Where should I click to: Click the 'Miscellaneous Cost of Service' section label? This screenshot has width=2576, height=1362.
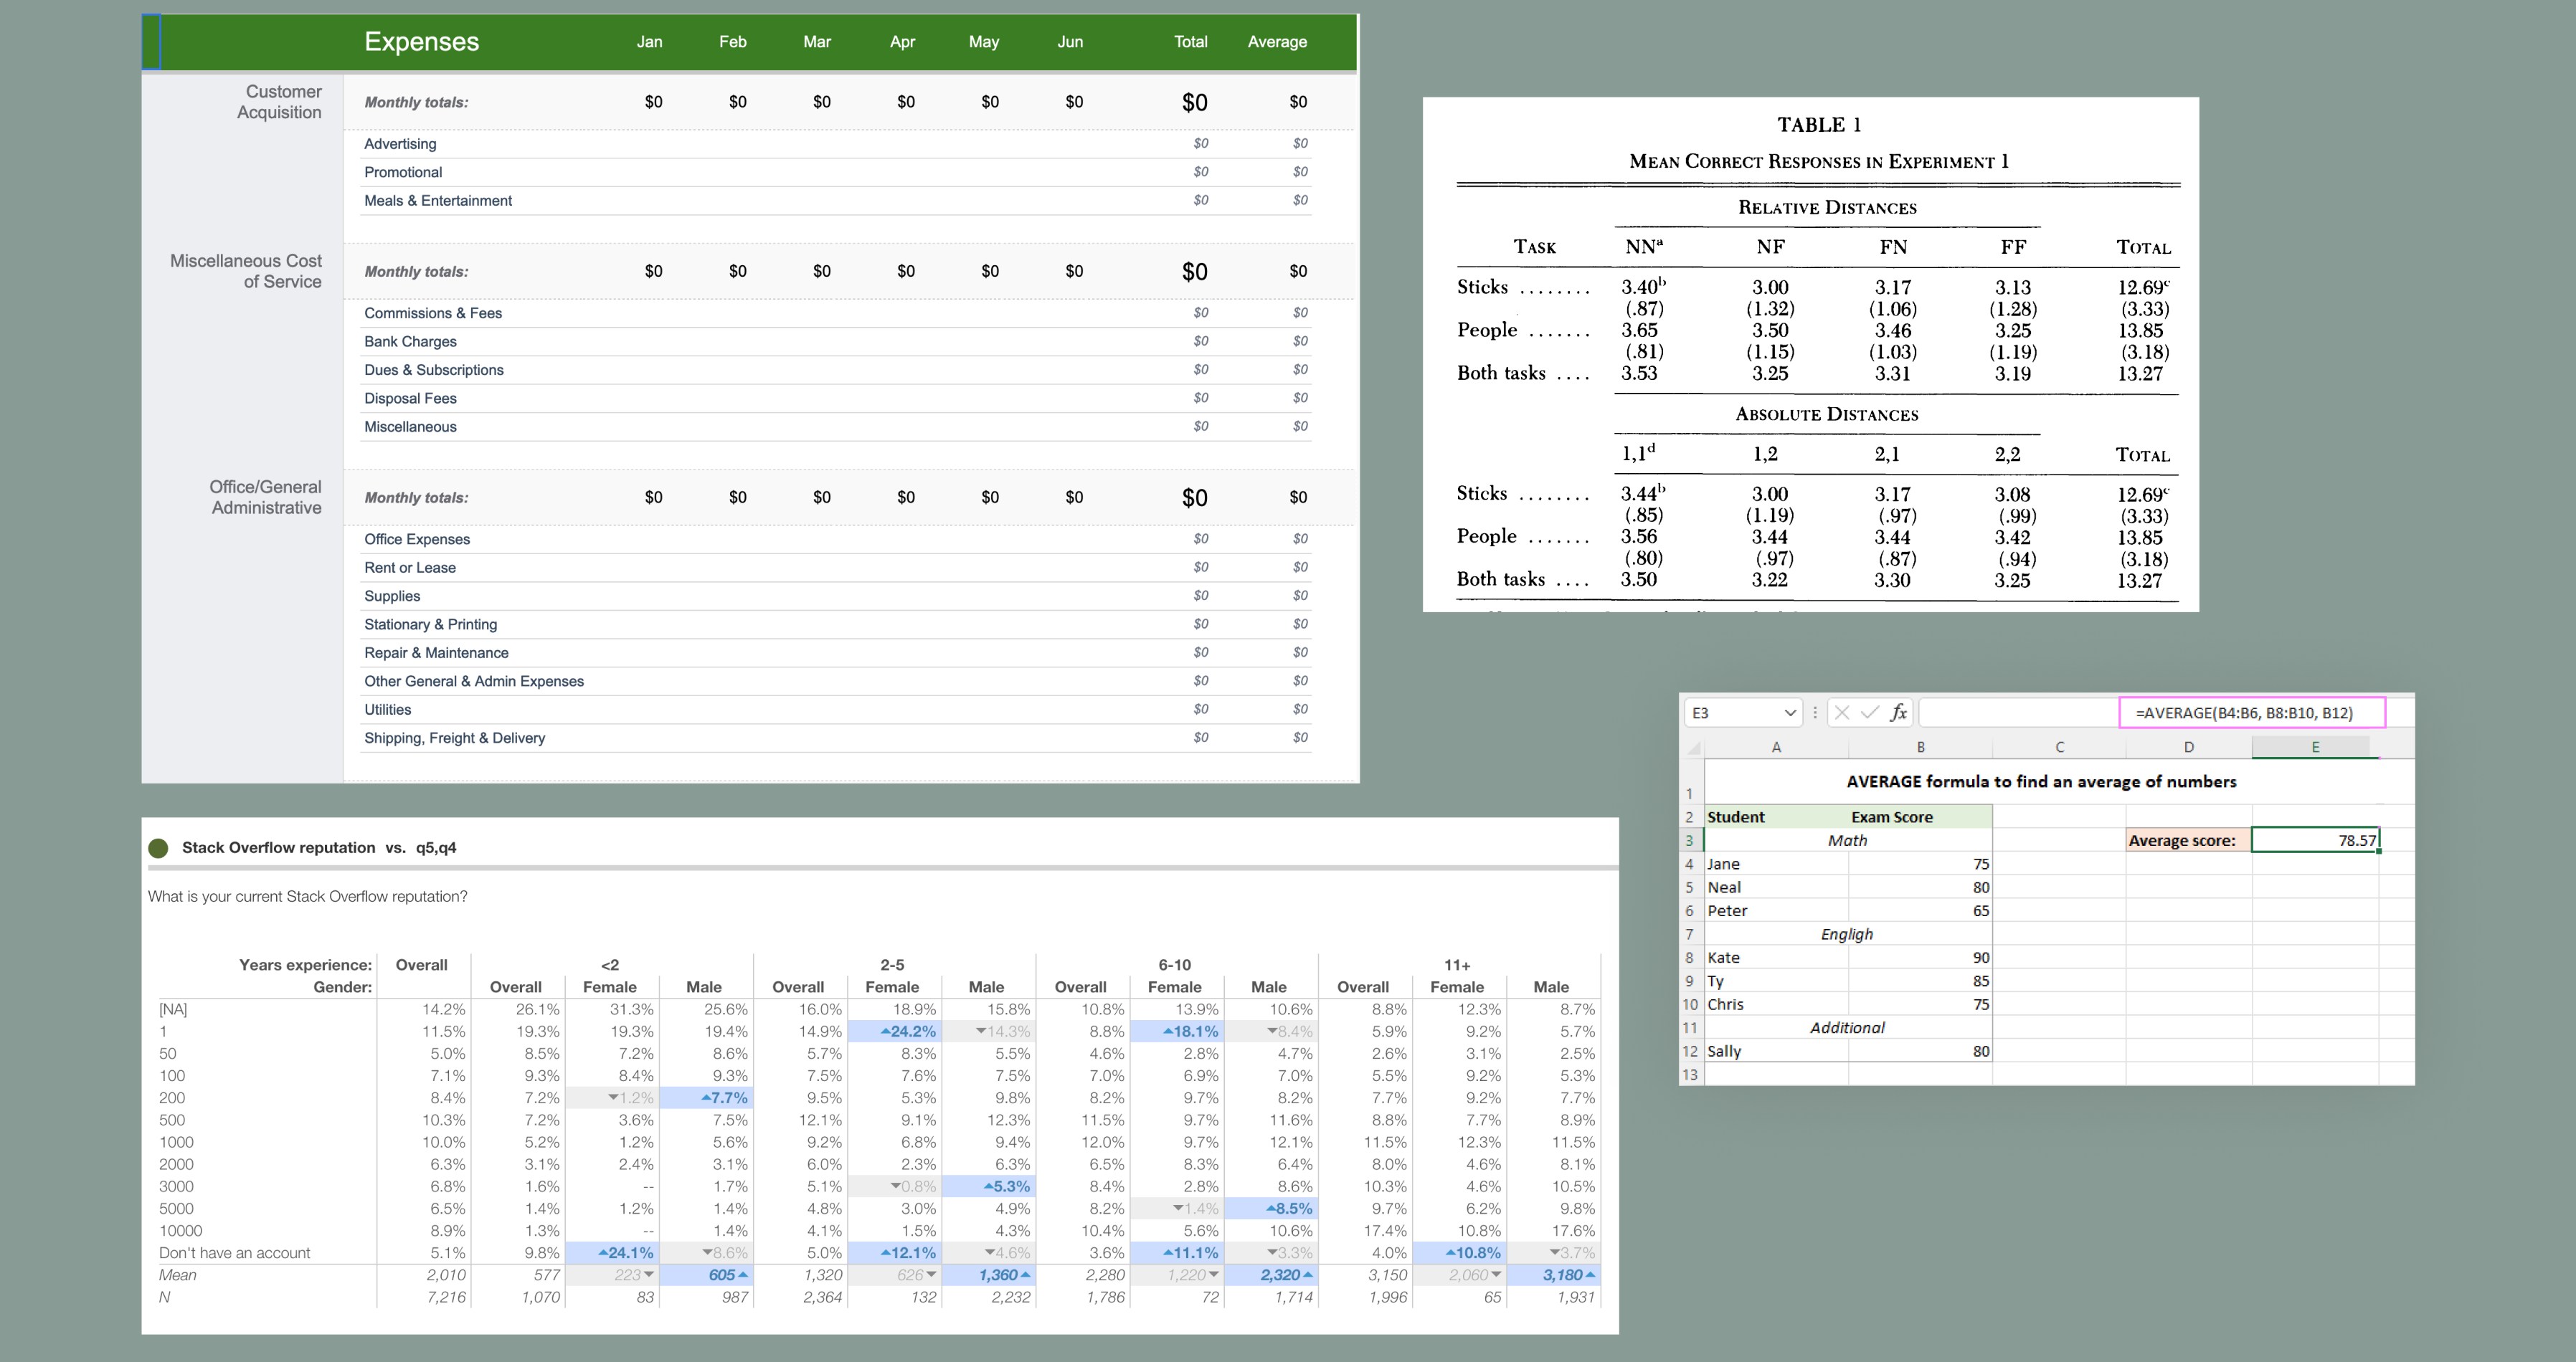click(246, 271)
